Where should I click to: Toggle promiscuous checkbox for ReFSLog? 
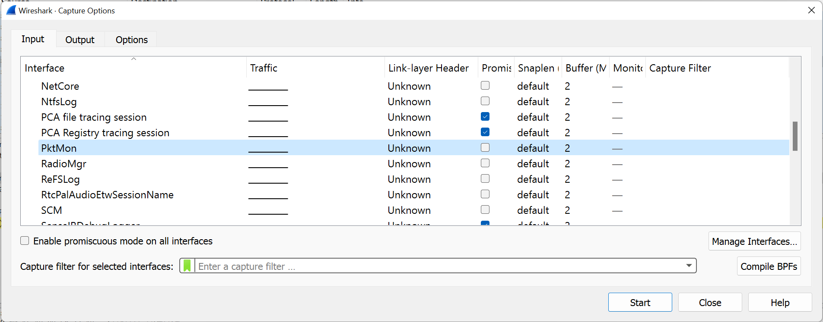[485, 178]
